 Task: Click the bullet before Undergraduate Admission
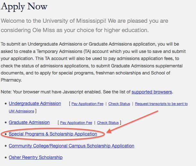(x=5, y=104)
